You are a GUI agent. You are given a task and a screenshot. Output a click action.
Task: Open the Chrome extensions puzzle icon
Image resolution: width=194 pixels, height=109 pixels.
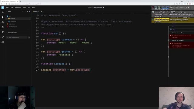click(187, 4)
